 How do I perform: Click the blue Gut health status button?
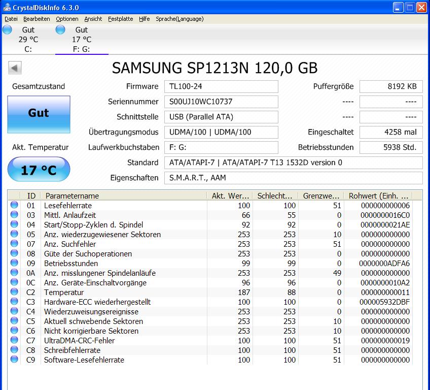tap(39, 114)
